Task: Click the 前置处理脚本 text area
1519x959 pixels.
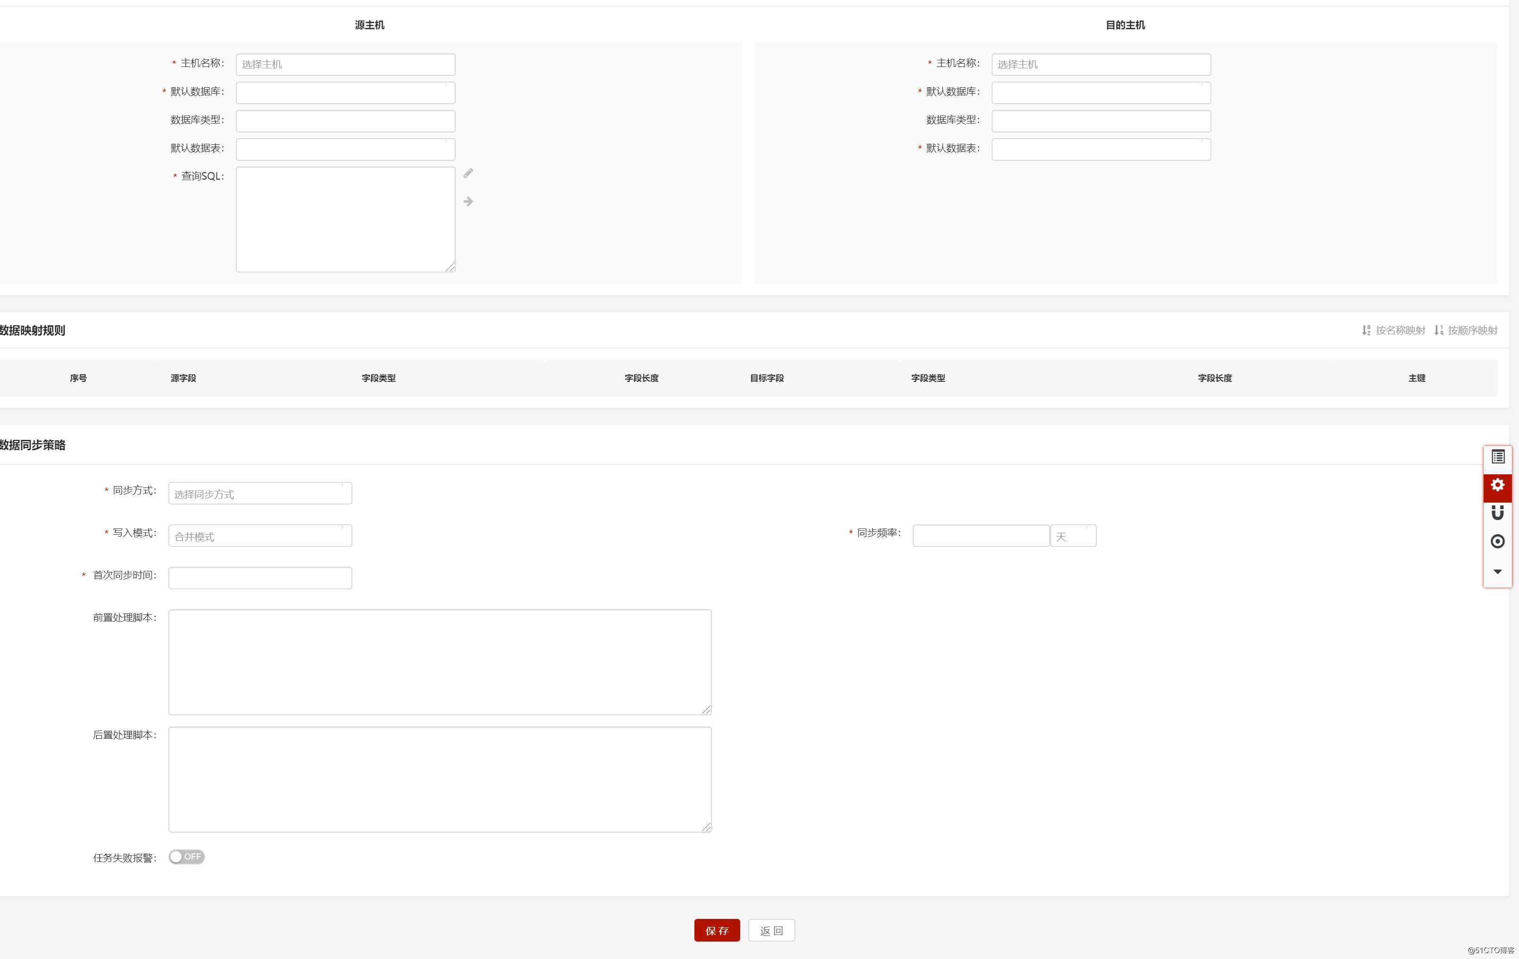Action: pos(440,662)
